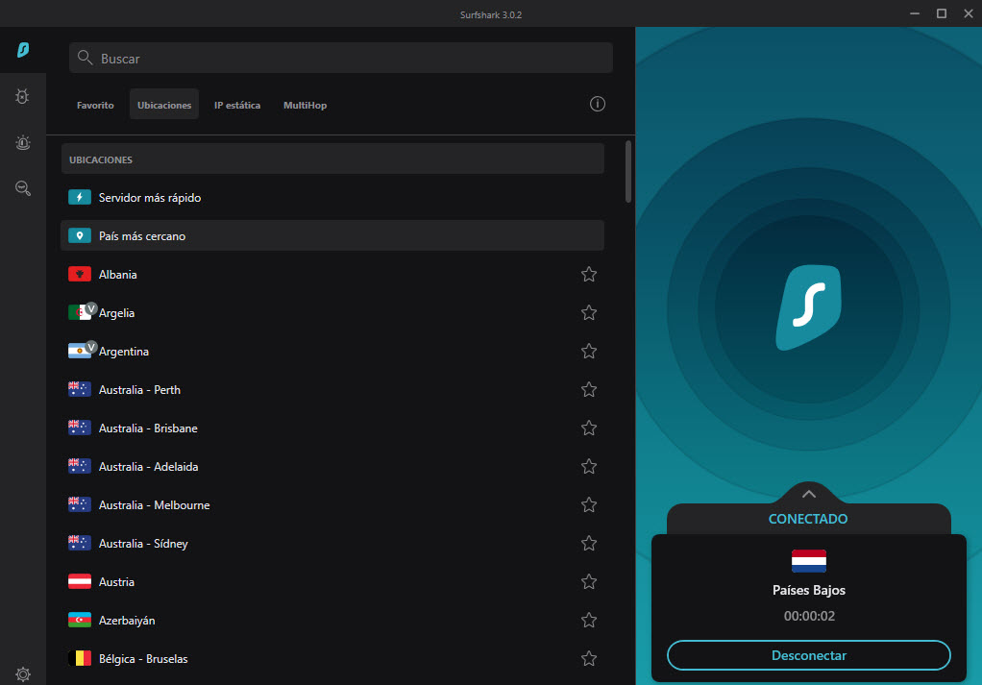
Task: Connect to Australia - Brisbane
Action: pos(332,428)
